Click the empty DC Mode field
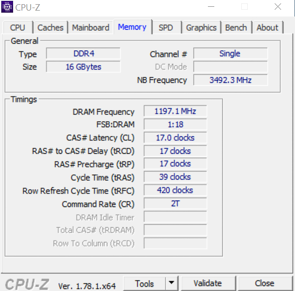Image resolution: width=295 pixels, height=291 pixels. click(x=230, y=67)
